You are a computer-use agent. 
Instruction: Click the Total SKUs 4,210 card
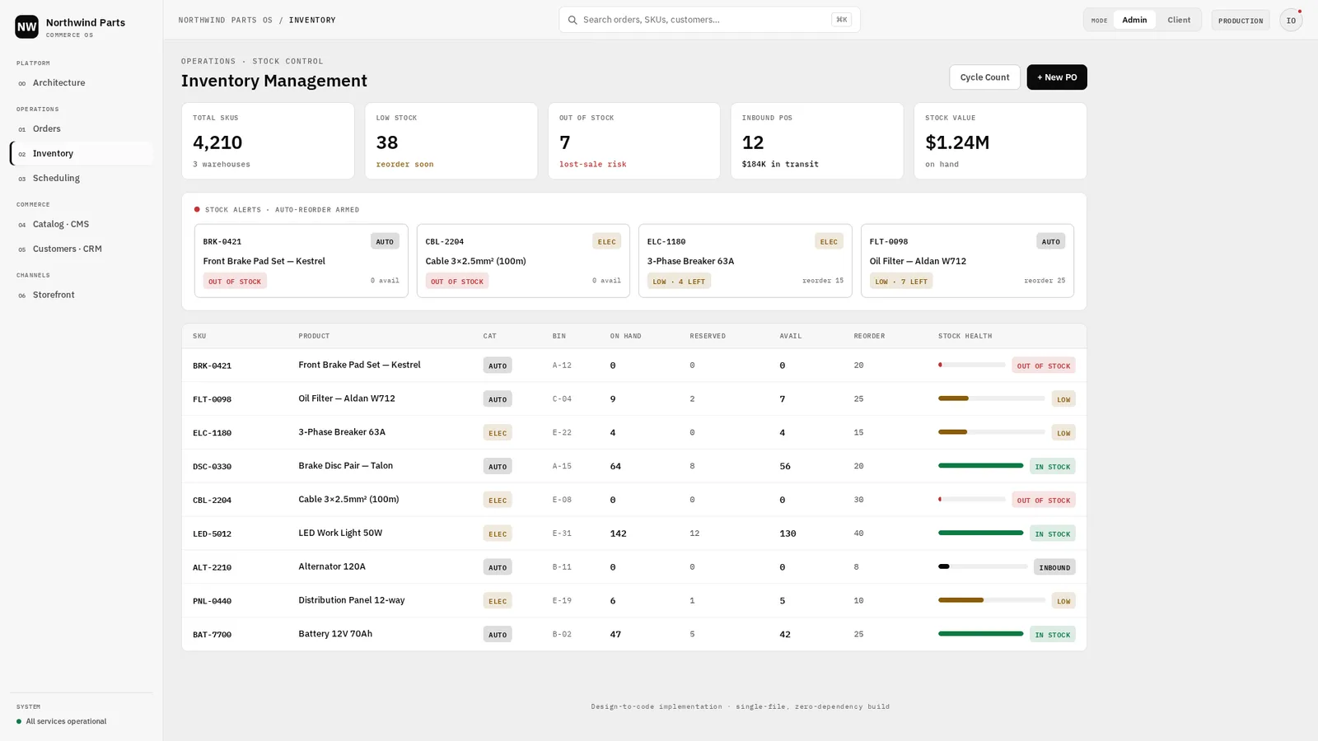click(x=268, y=141)
